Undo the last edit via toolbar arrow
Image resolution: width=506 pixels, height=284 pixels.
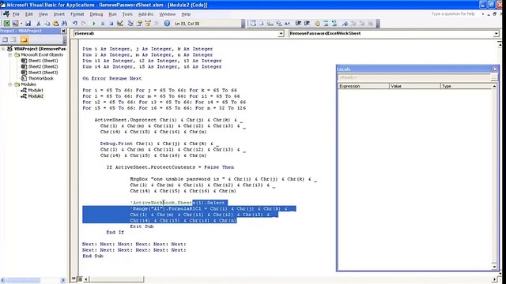pos(75,23)
